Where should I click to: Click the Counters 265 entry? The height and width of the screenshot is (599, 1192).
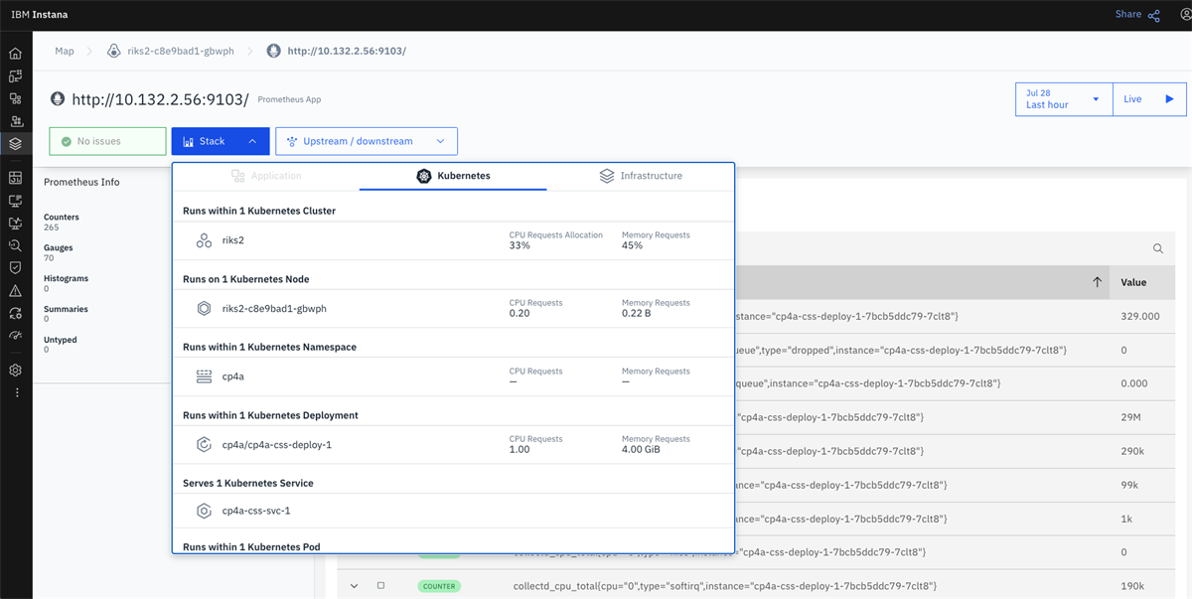pos(62,222)
